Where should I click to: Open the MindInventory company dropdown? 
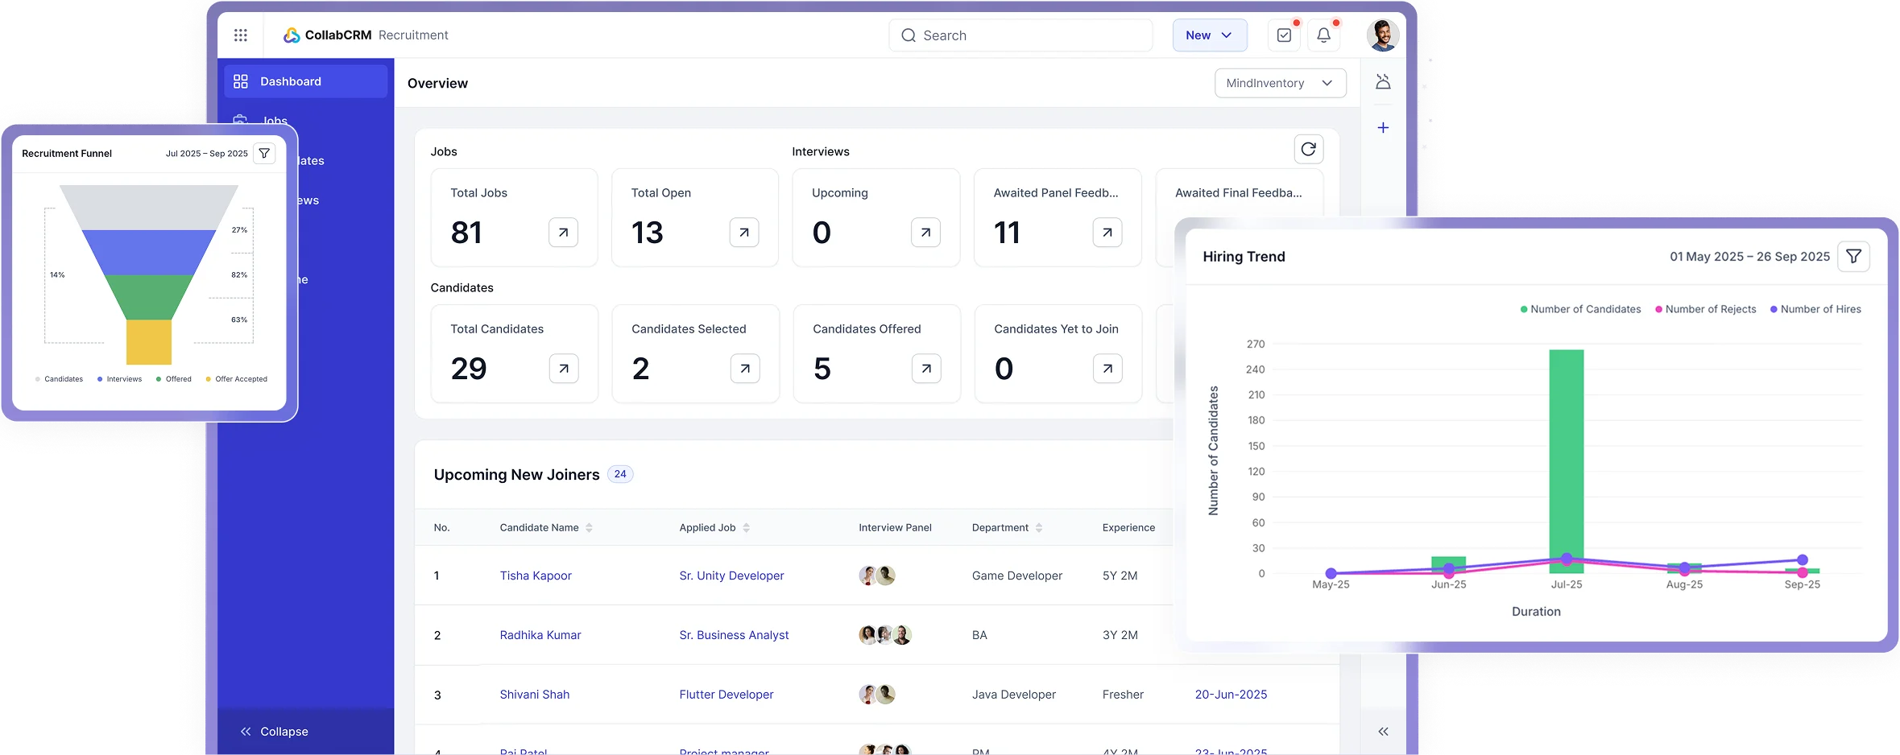(x=1280, y=83)
